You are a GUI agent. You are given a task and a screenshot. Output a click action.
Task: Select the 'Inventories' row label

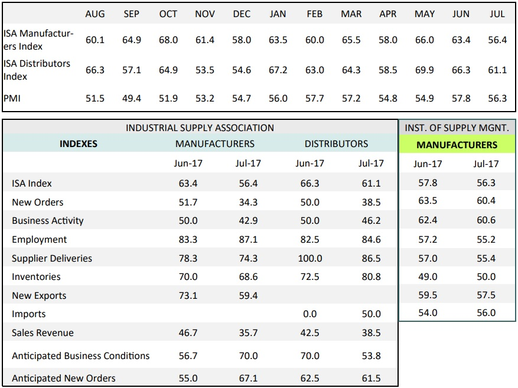pos(36,277)
